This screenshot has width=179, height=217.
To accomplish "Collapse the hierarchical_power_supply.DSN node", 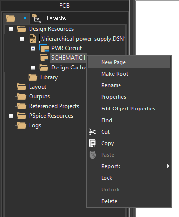I will 22,39.
